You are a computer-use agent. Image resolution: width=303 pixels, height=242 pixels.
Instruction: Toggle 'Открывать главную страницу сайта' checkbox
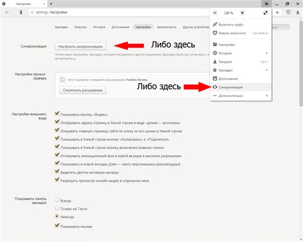(57, 130)
